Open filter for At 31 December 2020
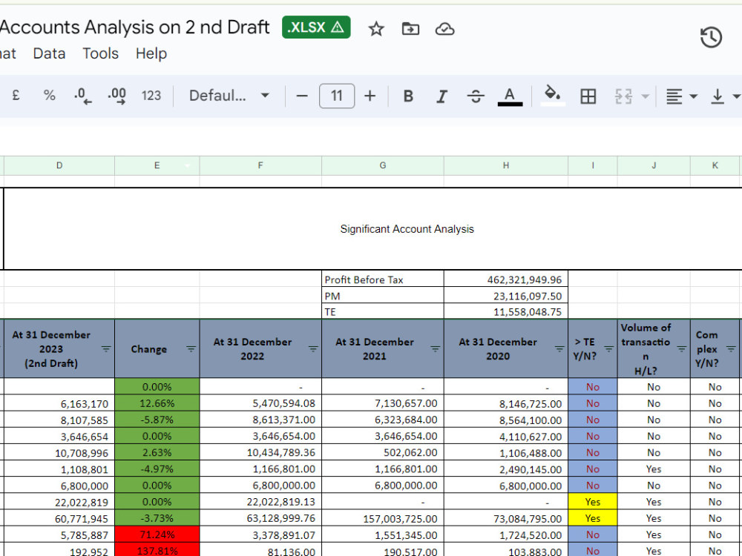This screenshot has height=556, width=742. coord(559,349)
